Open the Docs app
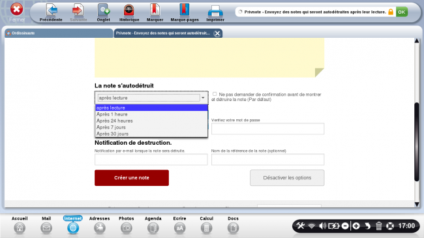424x238 pixels. (x=233, y=228)
